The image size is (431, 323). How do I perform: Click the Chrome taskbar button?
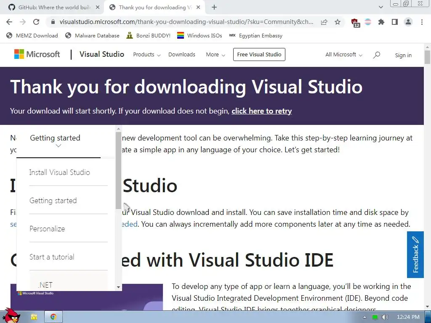click(x=53, y=317)
